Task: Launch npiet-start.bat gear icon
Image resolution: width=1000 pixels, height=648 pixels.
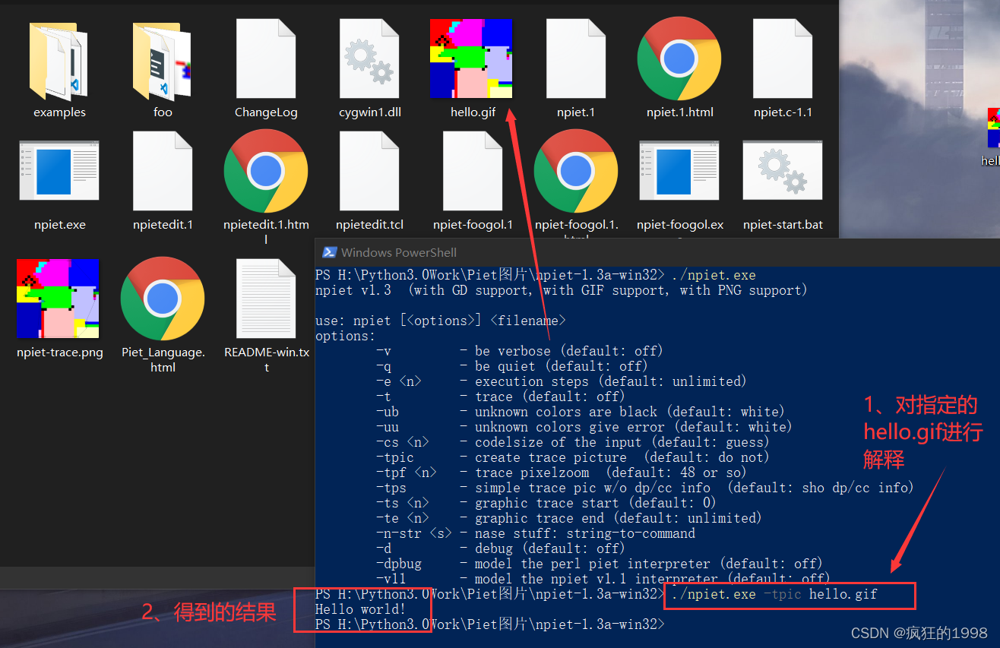Action: [x=783, y=170]
